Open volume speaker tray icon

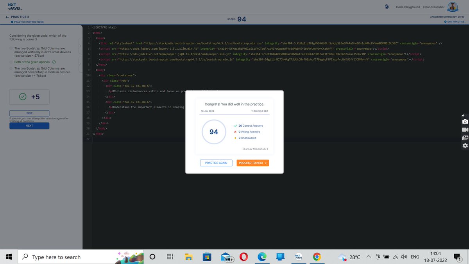tap(403, 257)
